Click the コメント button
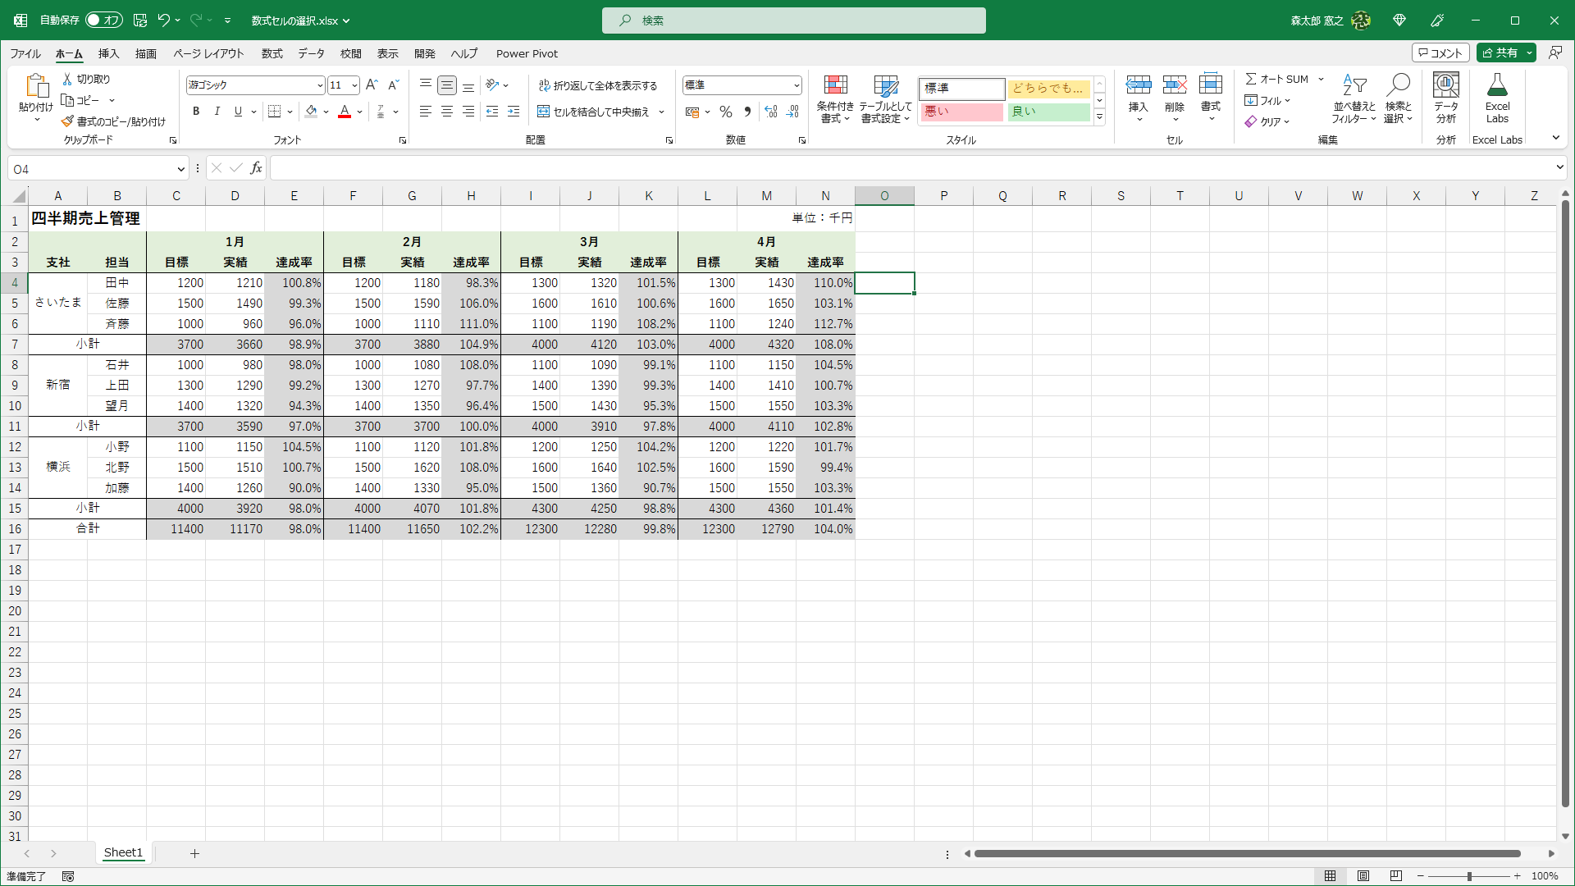The width and height of the screenshot is (1575, 886). [x=1440, y=53]
